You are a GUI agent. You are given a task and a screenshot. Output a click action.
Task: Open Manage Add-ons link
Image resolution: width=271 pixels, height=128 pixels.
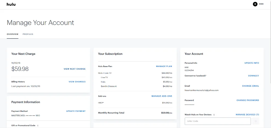tap(162, 96)
